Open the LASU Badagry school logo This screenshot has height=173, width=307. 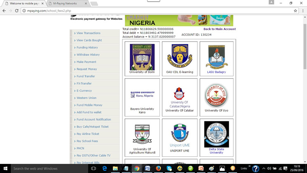pos(216,57)
